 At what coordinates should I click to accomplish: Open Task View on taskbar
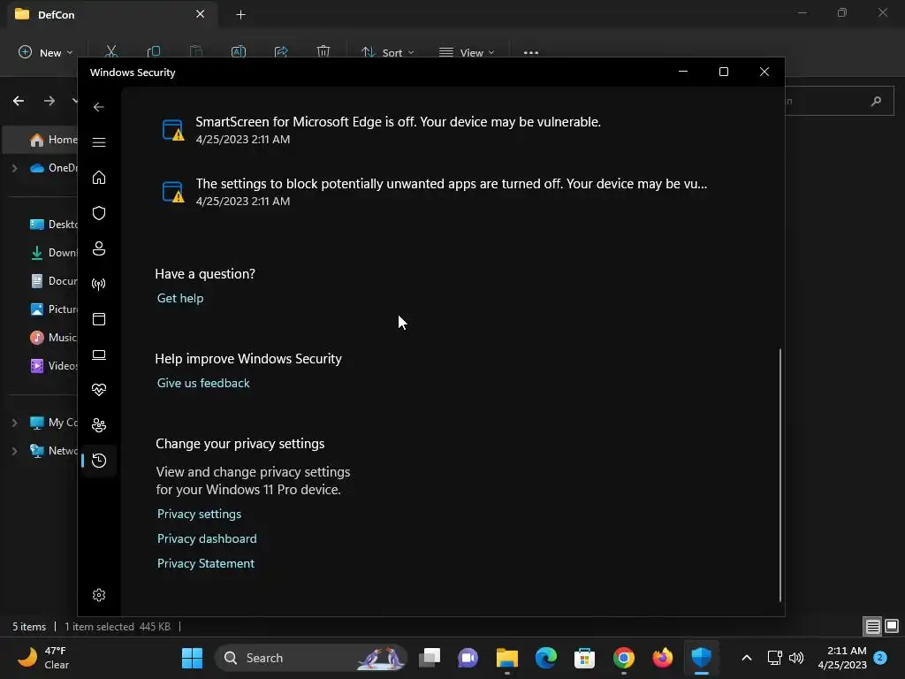[x=430, y=658]
